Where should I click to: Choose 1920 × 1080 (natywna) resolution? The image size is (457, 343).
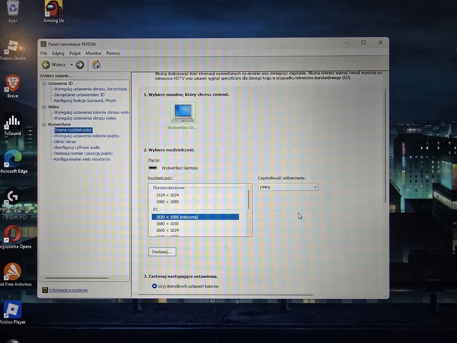195,217
